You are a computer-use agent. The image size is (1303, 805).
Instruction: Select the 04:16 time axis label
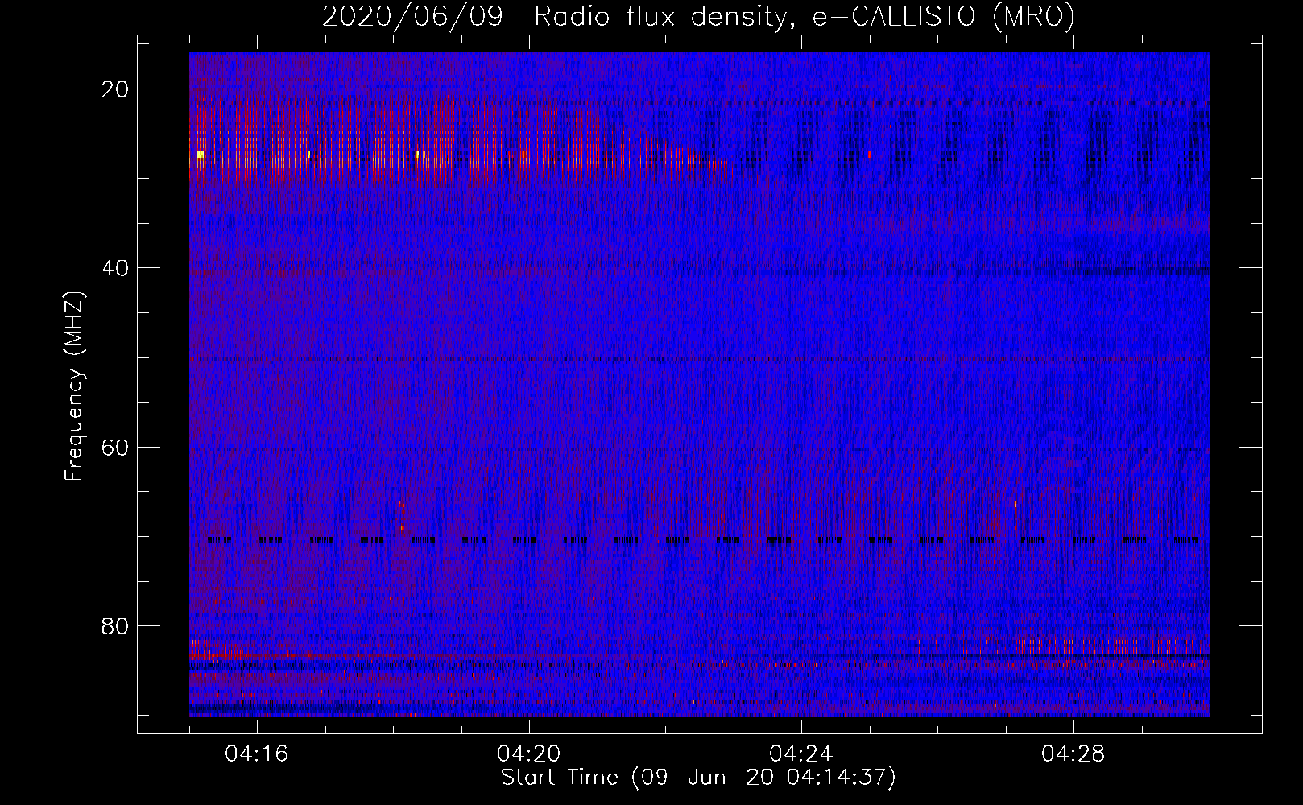click(257, 754)
